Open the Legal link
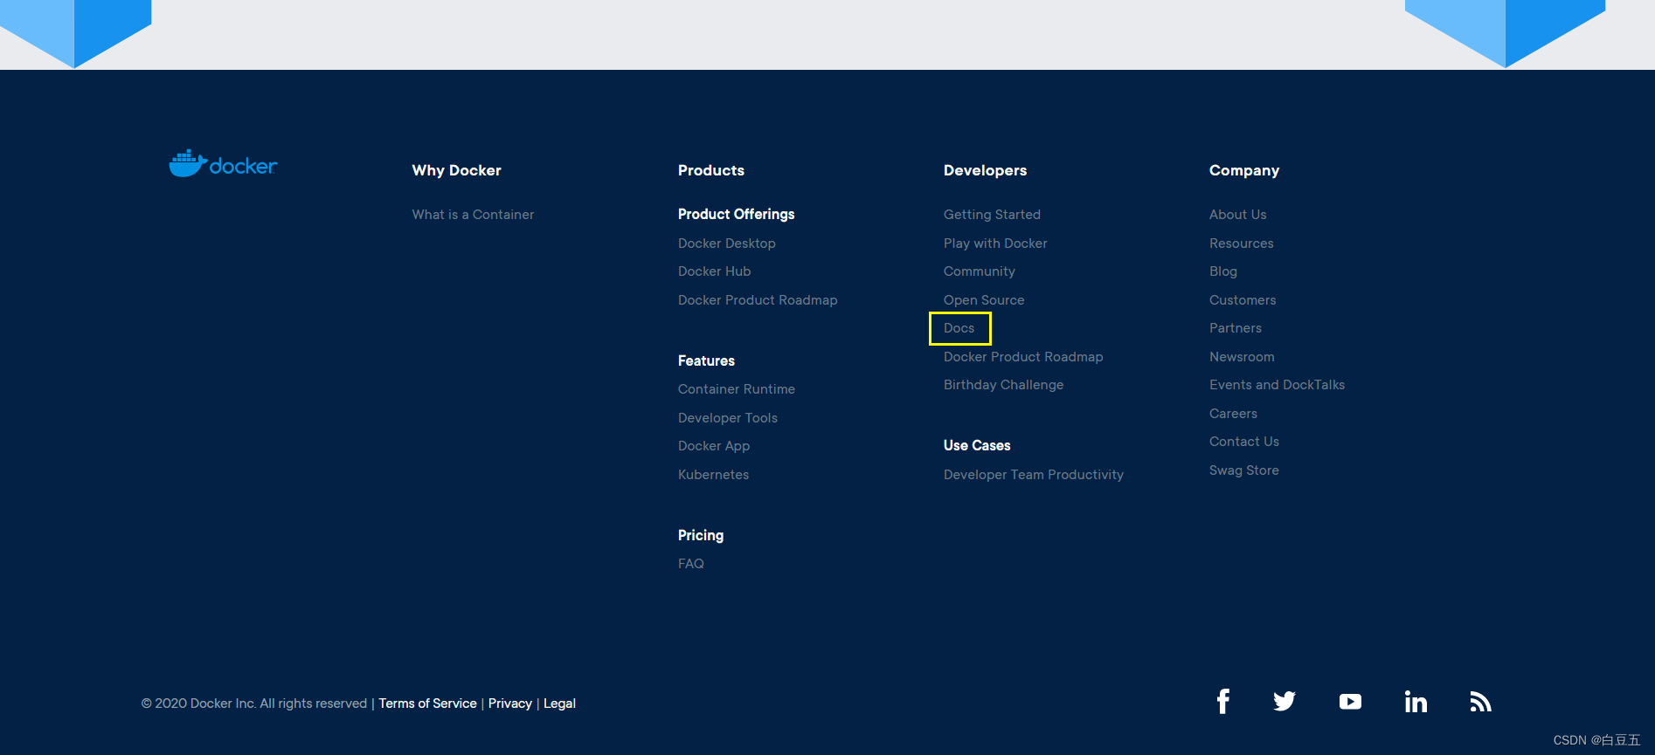The height and width of the screenshot is (755, 1655). 560,704
